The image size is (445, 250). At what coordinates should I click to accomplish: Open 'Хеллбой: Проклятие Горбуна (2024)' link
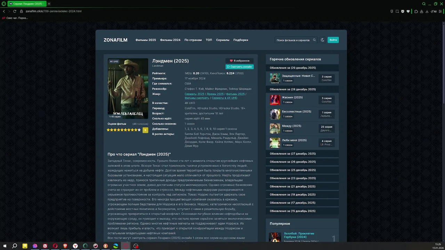[x=299, y=235]
